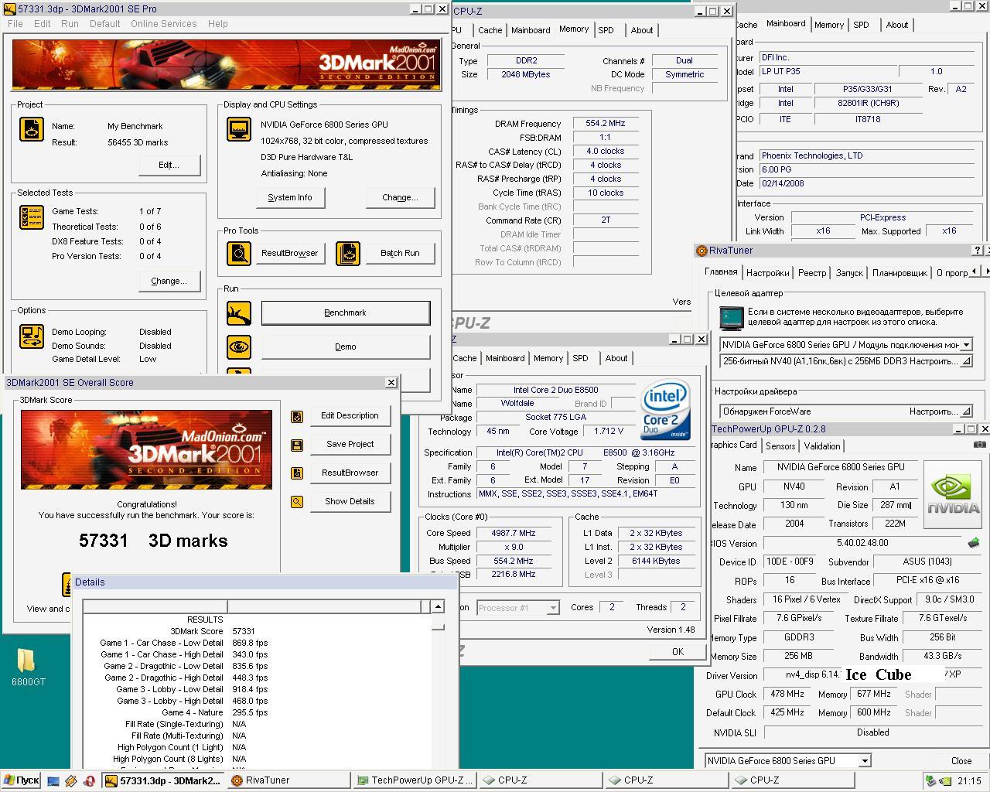This screenshot has width=990, height=792.
Task: Click the Display settings monitor icon
Action: (x=239, y=129)
